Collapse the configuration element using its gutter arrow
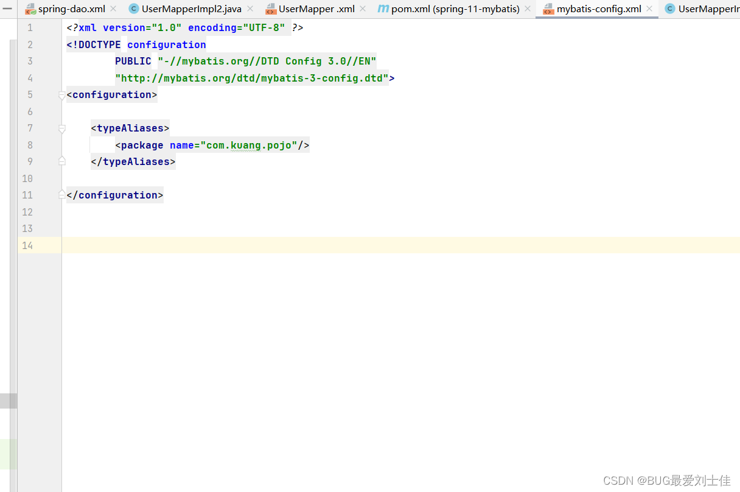This screenshot has height=492, width=740. [61, 95]
